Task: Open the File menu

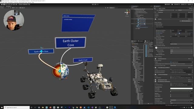Action: tap(1, 2)
